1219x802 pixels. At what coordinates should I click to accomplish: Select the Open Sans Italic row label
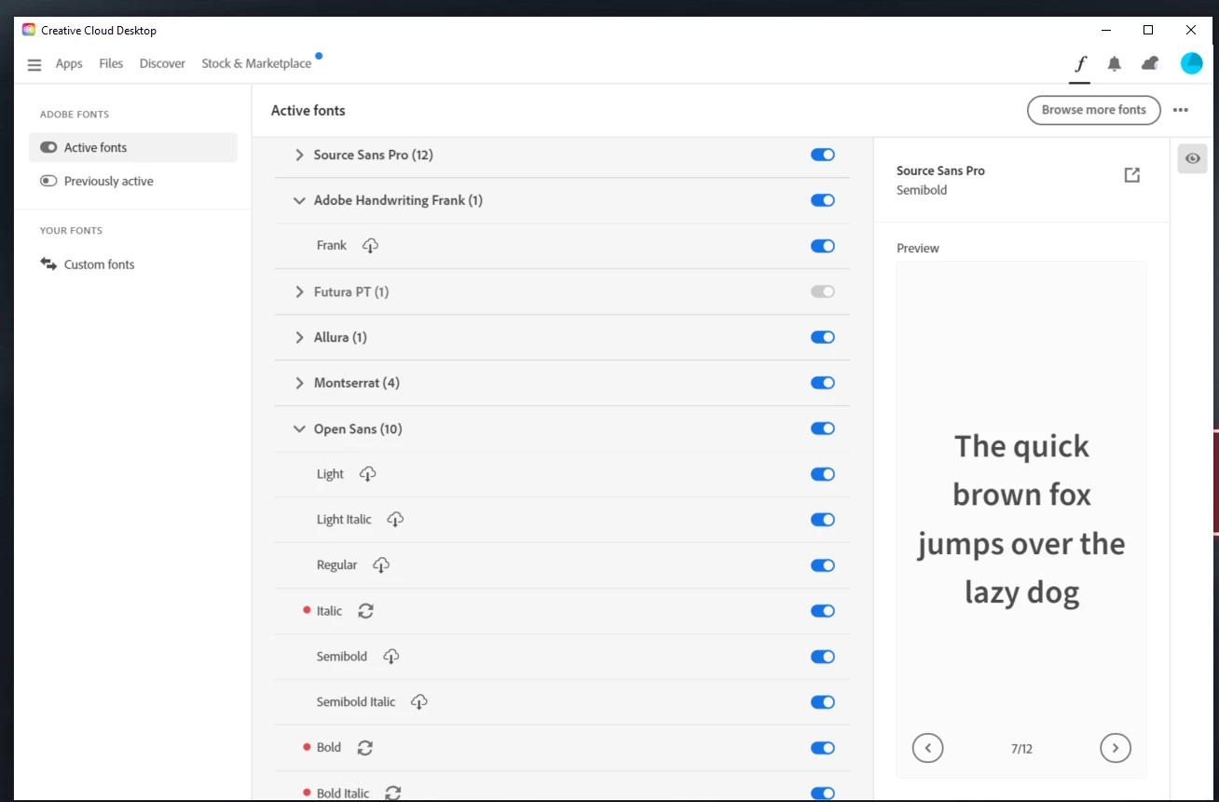point(329,611)
